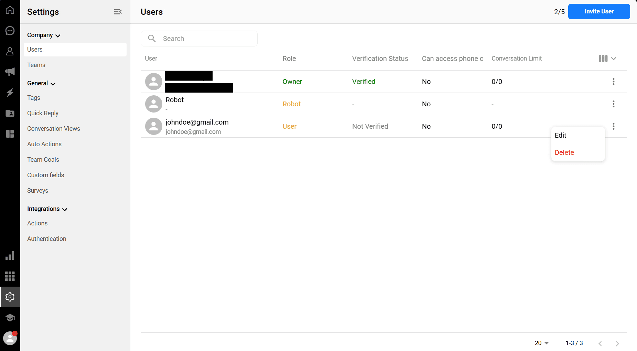
Task: Open the apps grid icon
Action: click(x=10, y=276)
